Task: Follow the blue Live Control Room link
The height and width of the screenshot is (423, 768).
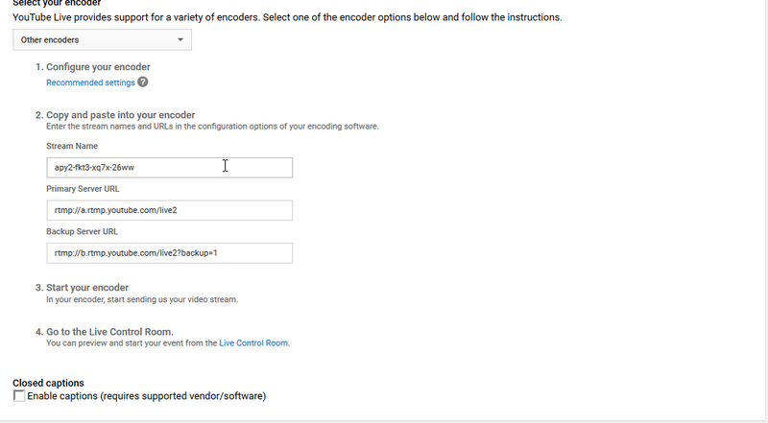Action: 253,343
